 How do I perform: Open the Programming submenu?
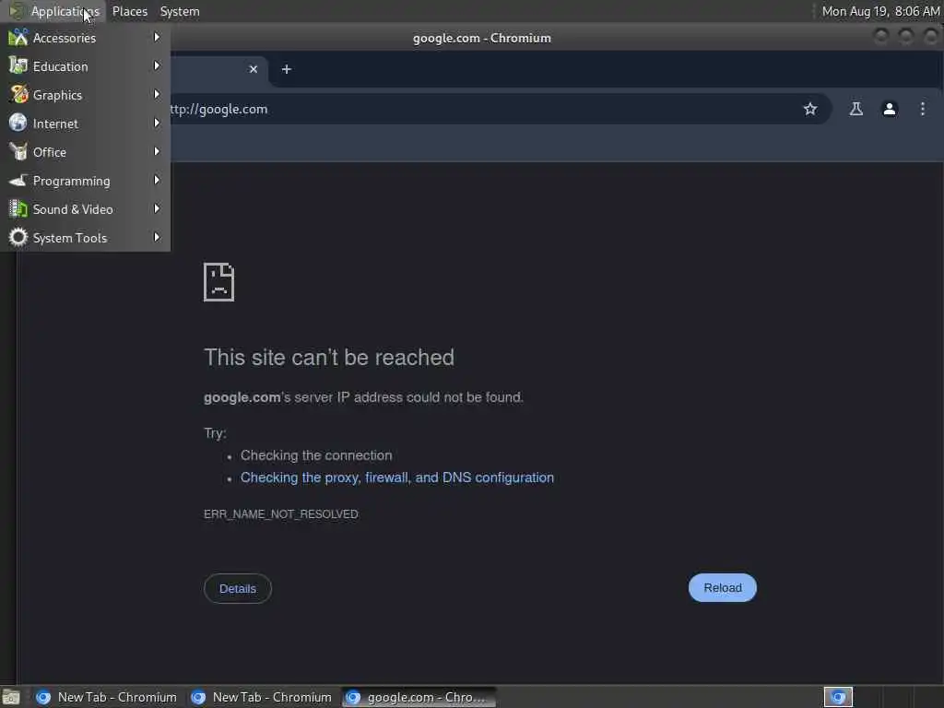click(85, 181)
